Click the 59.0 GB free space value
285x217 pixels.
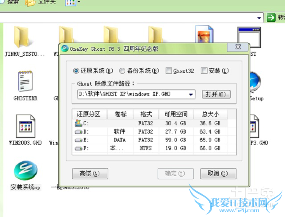(175, 140)
